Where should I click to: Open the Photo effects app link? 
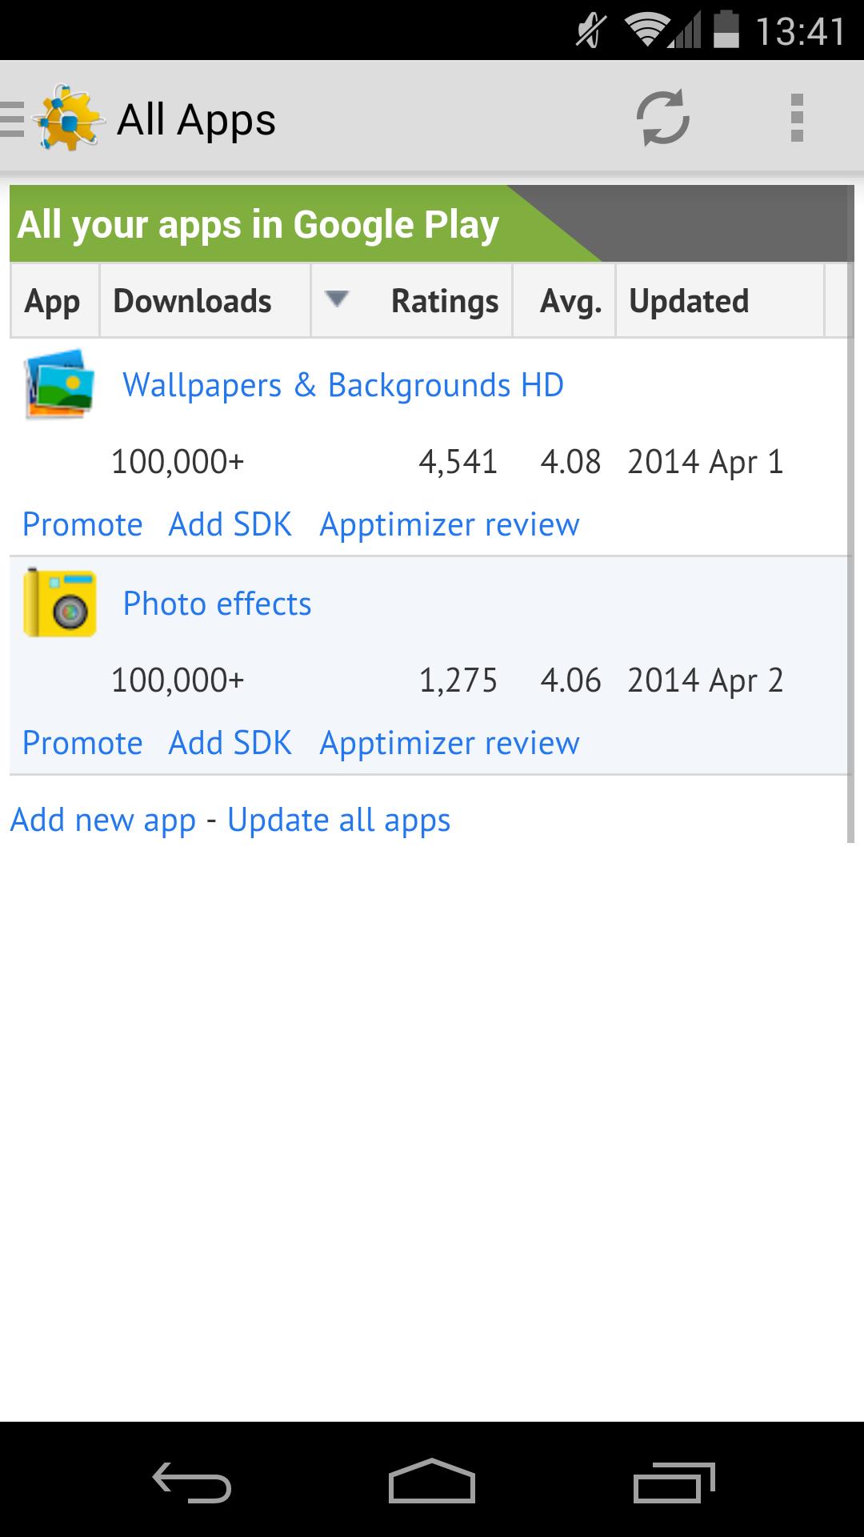217,603
